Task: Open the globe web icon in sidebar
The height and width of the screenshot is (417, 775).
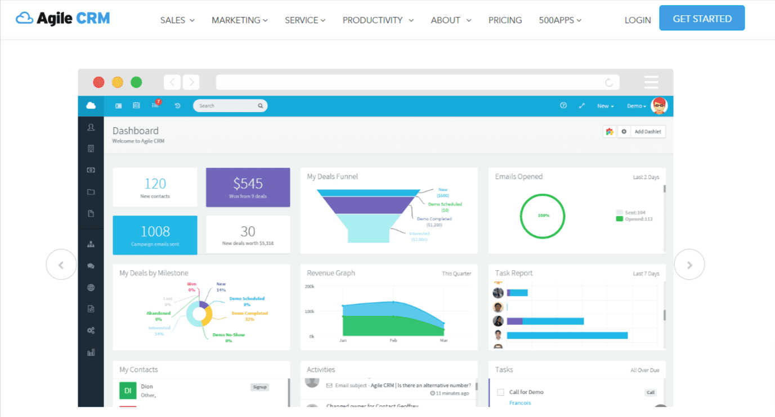Action: pos(91,288)
